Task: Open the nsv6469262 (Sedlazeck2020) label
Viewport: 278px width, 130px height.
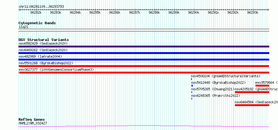Action: coord(43,50)
